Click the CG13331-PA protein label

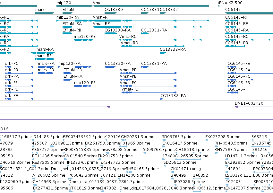(154, 64)
